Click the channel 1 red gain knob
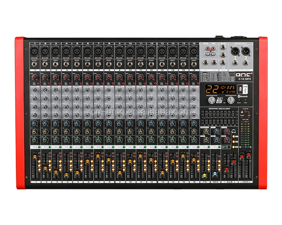This screenshot has height=225, width=282. [34, 77]
